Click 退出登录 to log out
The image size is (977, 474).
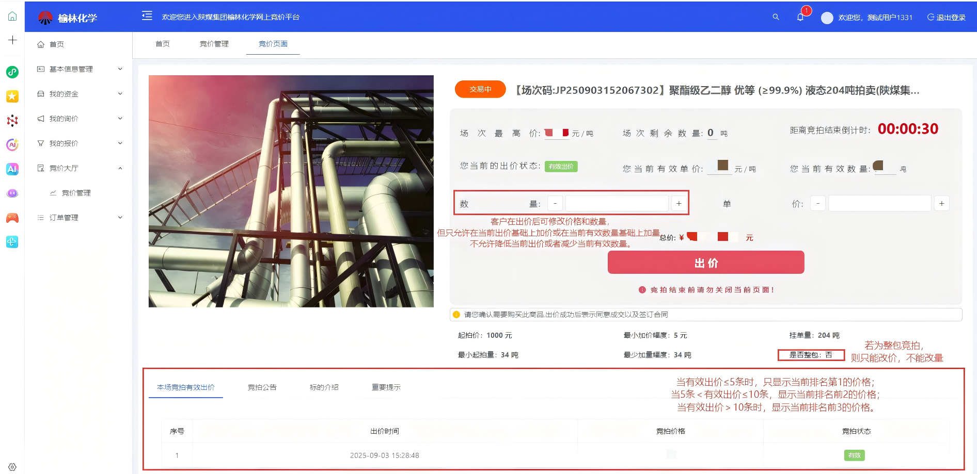click(947, 18)
